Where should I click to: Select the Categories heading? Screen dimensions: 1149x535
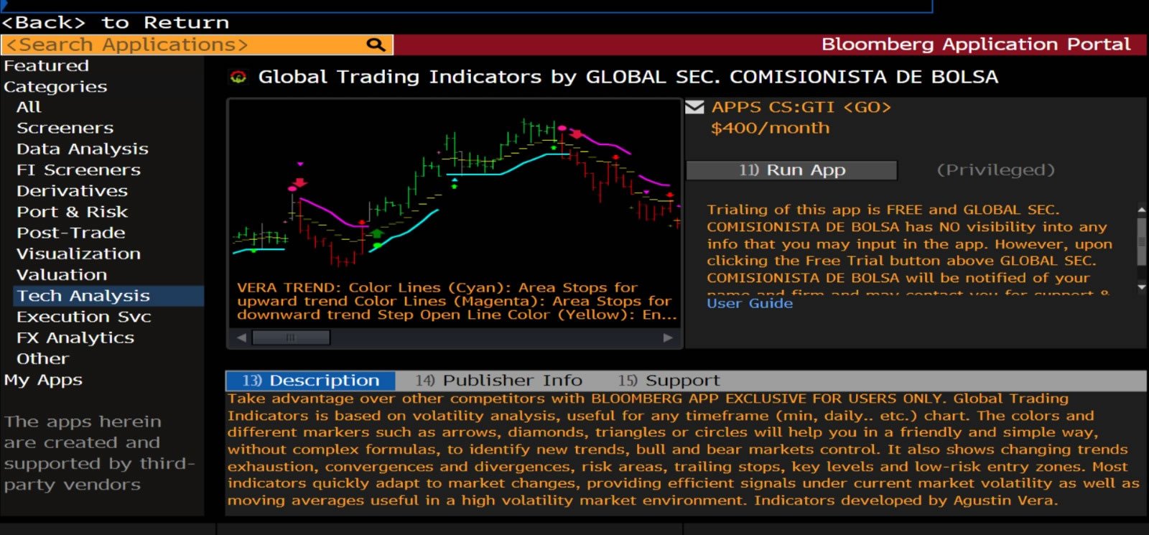tap(55, 87)
